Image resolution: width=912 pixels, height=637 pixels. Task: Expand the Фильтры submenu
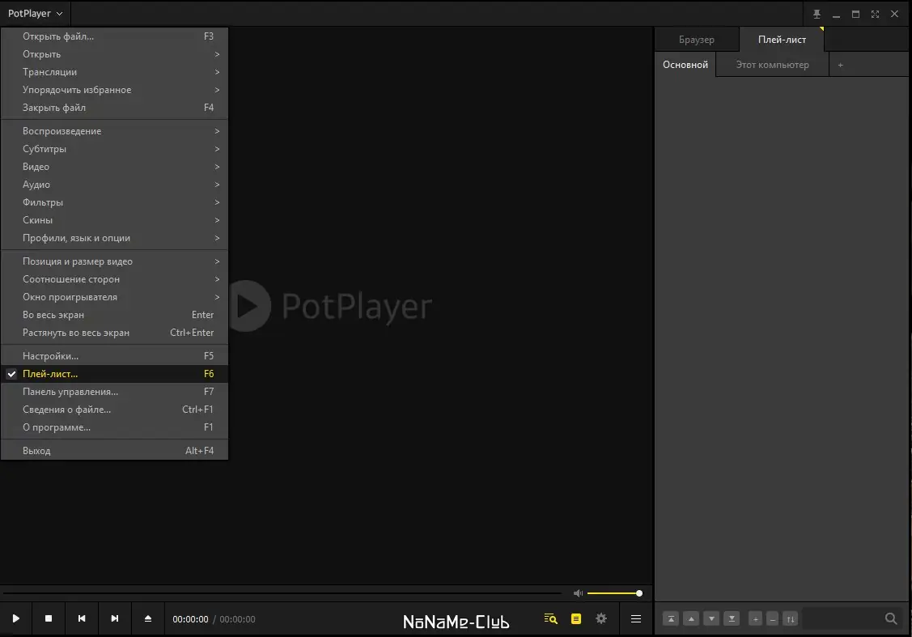tap(115, 202)
